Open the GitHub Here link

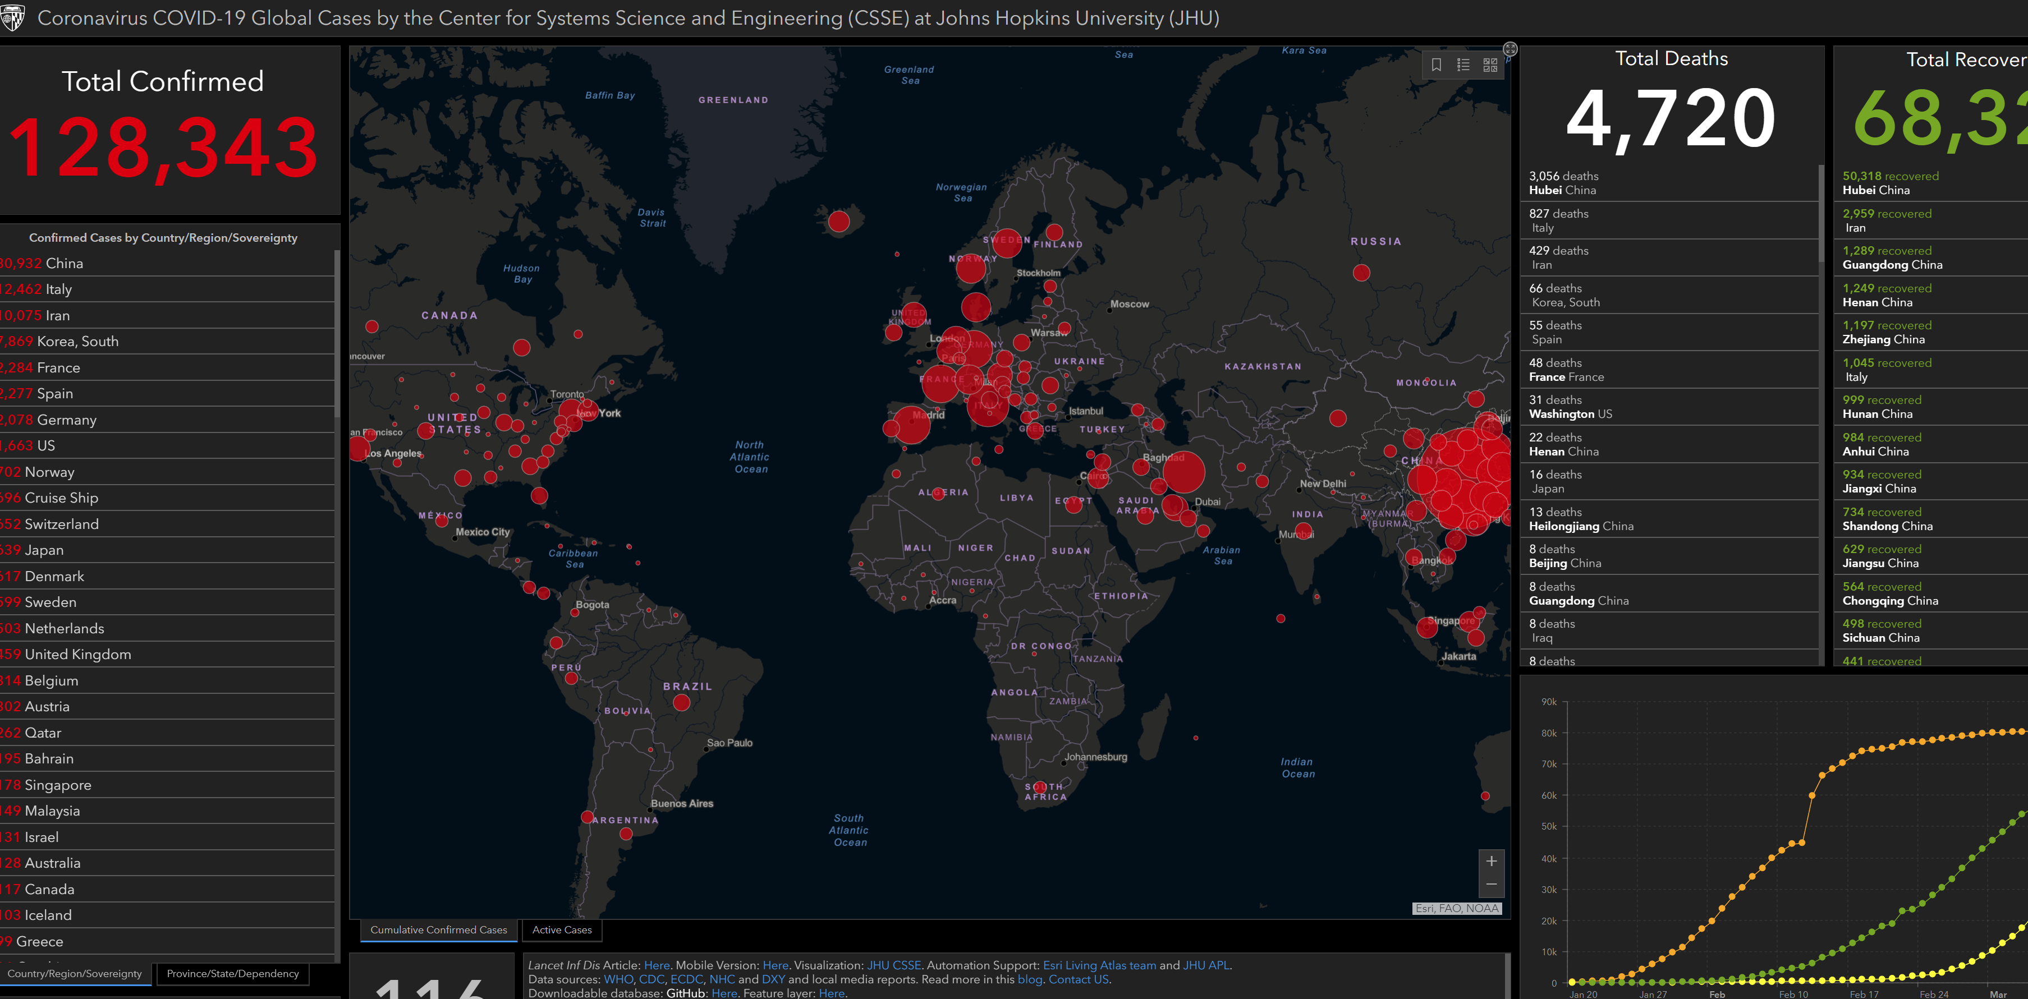724,993
